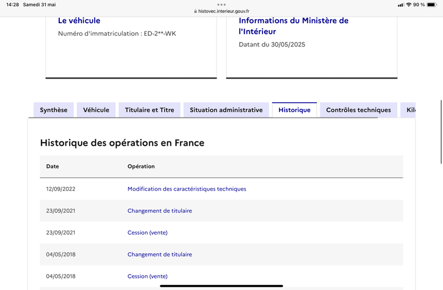
Task: Open the Contrôles techniques tab
Action: click(x=358, y=110)
